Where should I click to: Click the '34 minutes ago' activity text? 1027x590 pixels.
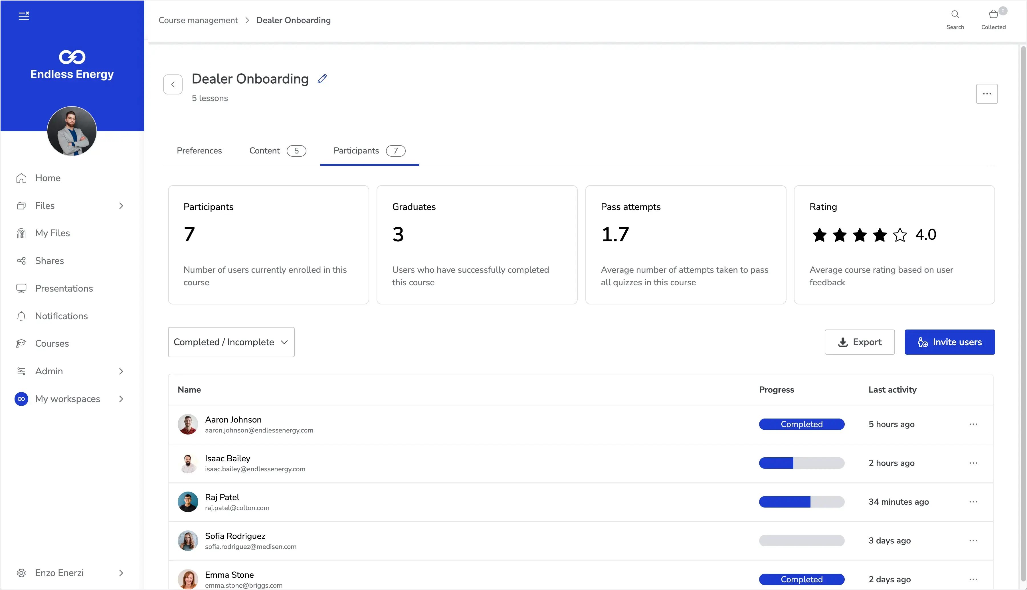click(898, 502)
